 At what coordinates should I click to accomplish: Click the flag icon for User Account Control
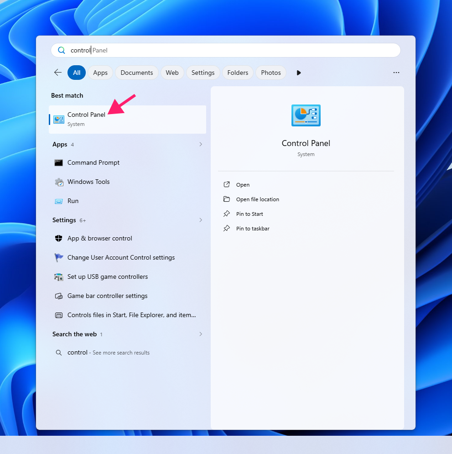click(x=59, y=257)
